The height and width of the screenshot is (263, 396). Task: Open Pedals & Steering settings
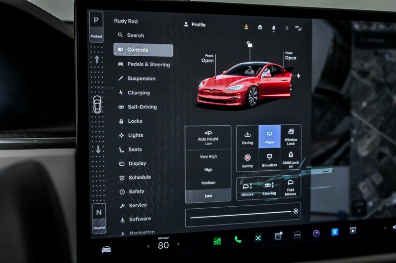click(144, 64)
